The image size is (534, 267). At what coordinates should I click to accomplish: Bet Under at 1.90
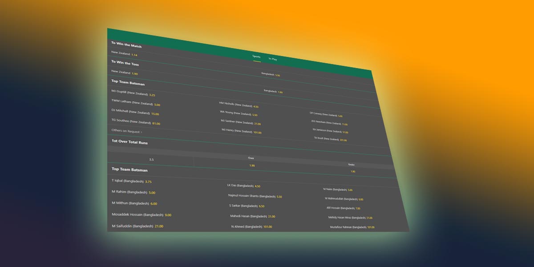(352, 171)
